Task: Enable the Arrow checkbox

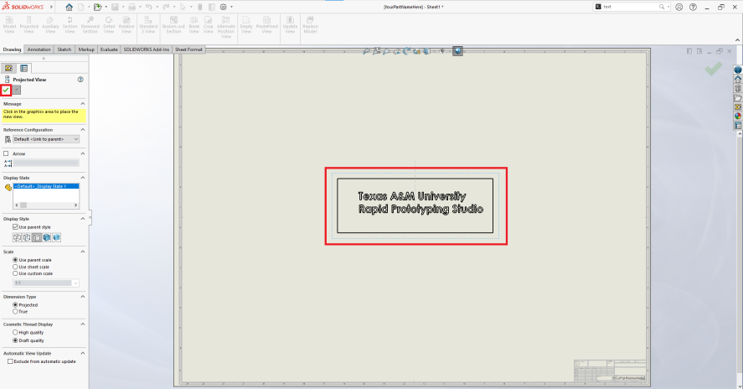Action: click(x=7, y=153)
